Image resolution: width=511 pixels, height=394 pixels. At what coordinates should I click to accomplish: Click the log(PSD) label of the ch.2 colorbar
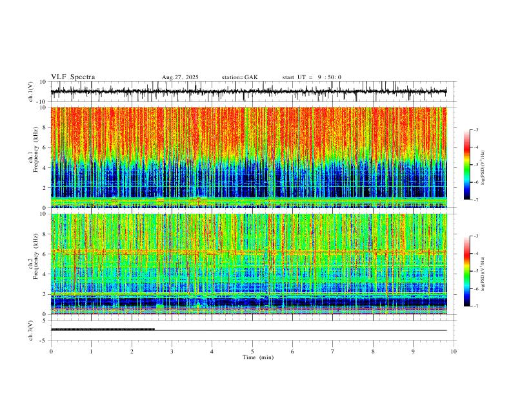pos(483,274)
